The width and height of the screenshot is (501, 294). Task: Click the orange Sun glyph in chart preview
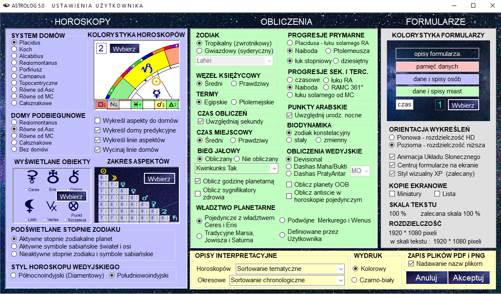pos(156,81)
